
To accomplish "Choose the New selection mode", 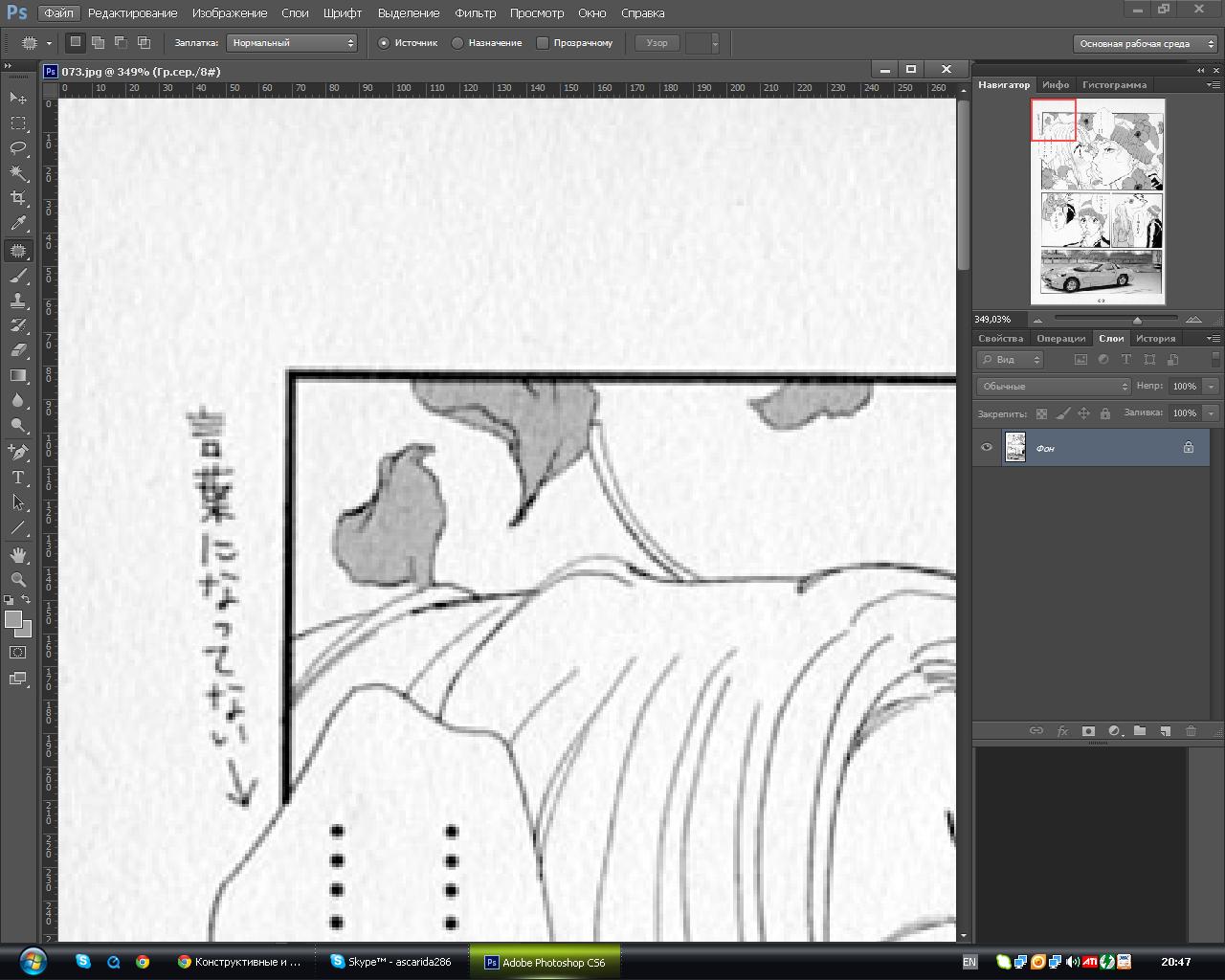I will (75, 43).
